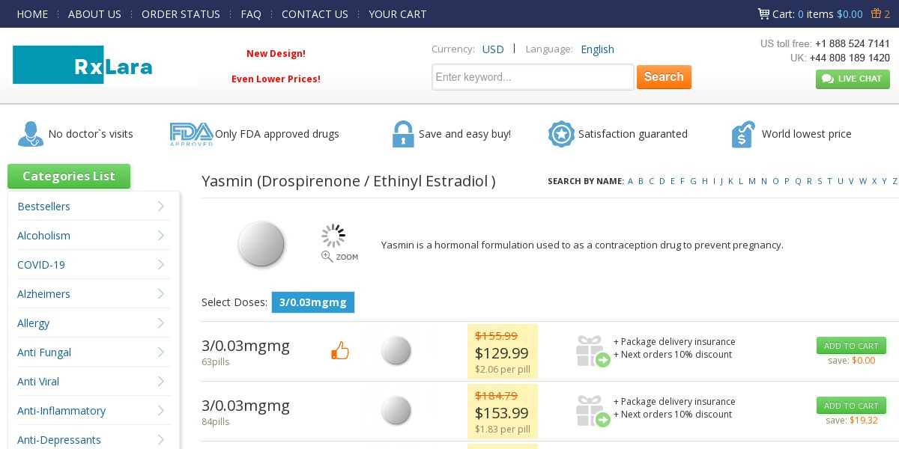Search by name letter Y

[x=885, y=181]
